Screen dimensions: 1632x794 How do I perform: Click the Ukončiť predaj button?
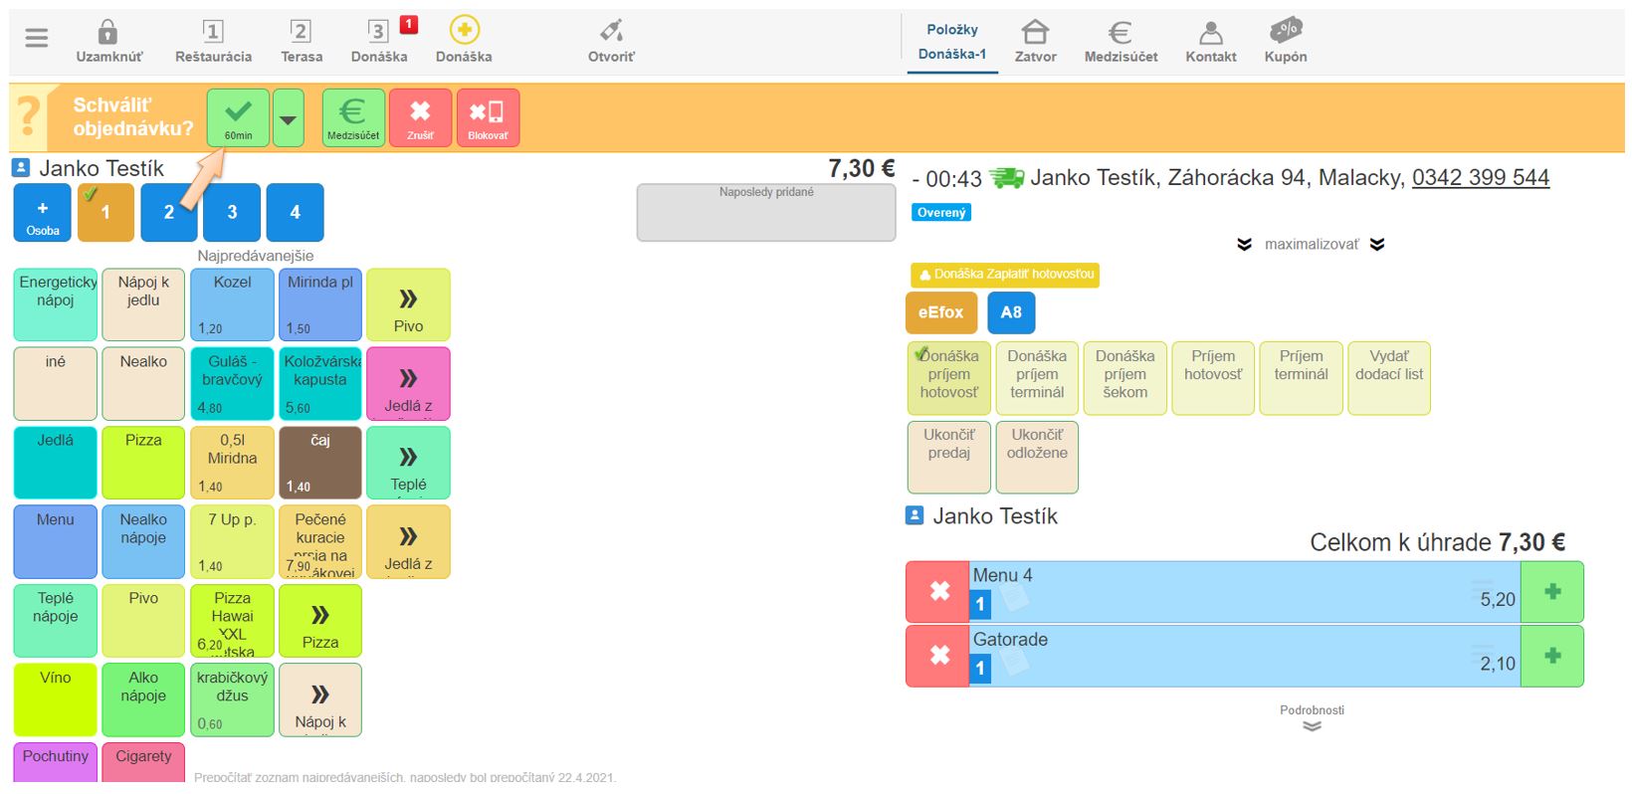948,457
